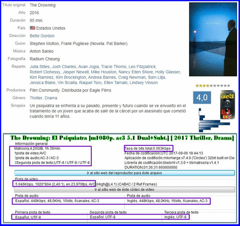Select the screenwriters line starting Stephen Molton
Viewport: 240px width, 226px height.
coord(79,44)
